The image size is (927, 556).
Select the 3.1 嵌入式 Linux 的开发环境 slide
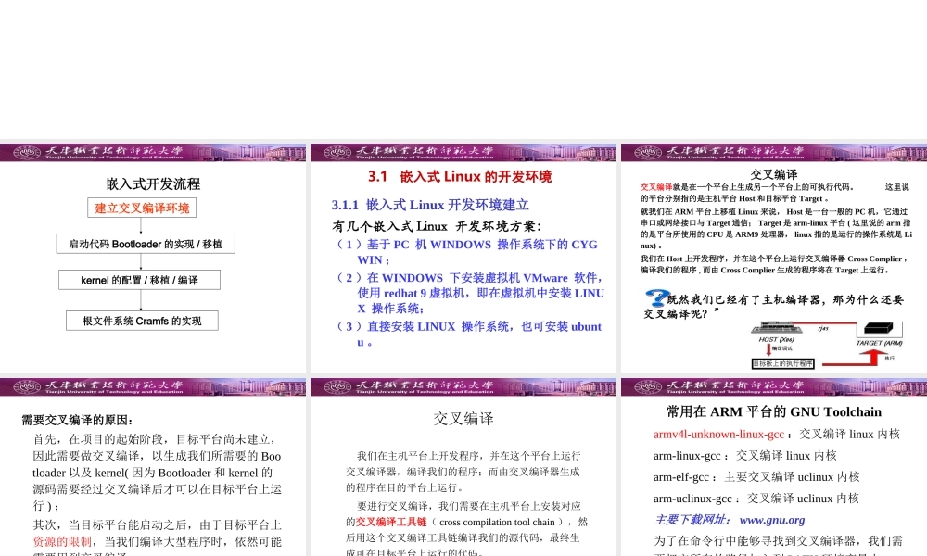click(x=463, y=255)
